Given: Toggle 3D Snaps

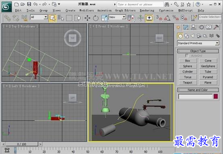Looking at the screenshot, I should pos(159,18).
